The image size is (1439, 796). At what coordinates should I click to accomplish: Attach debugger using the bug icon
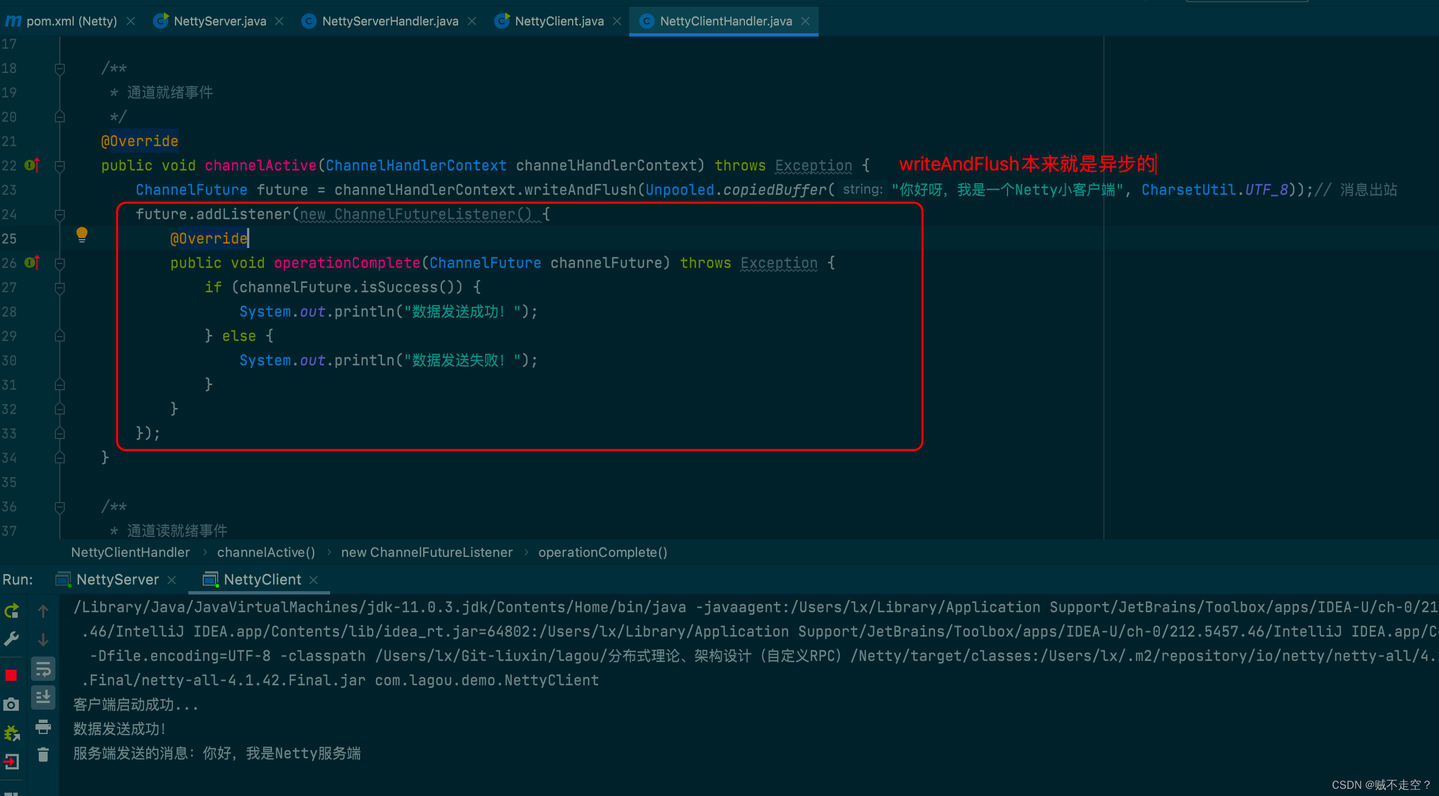[x=12, y=733]
